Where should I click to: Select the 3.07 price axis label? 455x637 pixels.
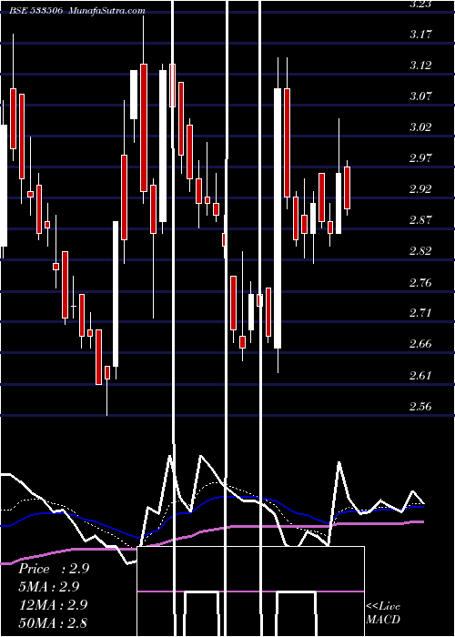(420, 96)
